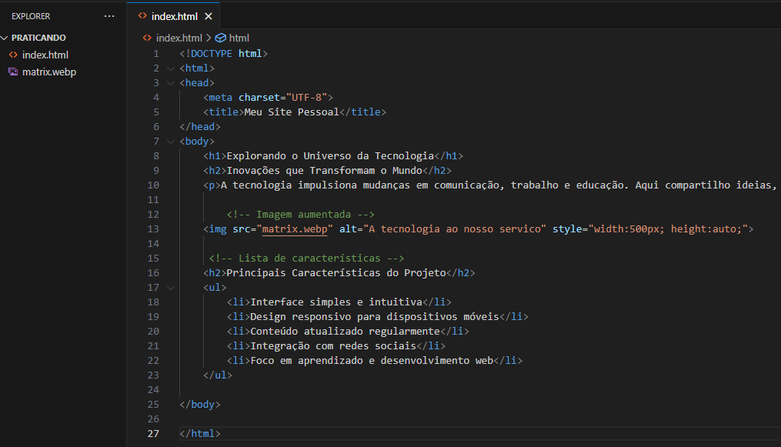The height and width of the screenshot is (447, 781).
Task: Click list item "Foco em aprendizado e desenvolvimento web"
Action: 372,360
